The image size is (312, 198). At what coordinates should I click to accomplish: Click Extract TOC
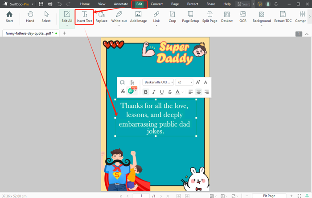point(283,17)
